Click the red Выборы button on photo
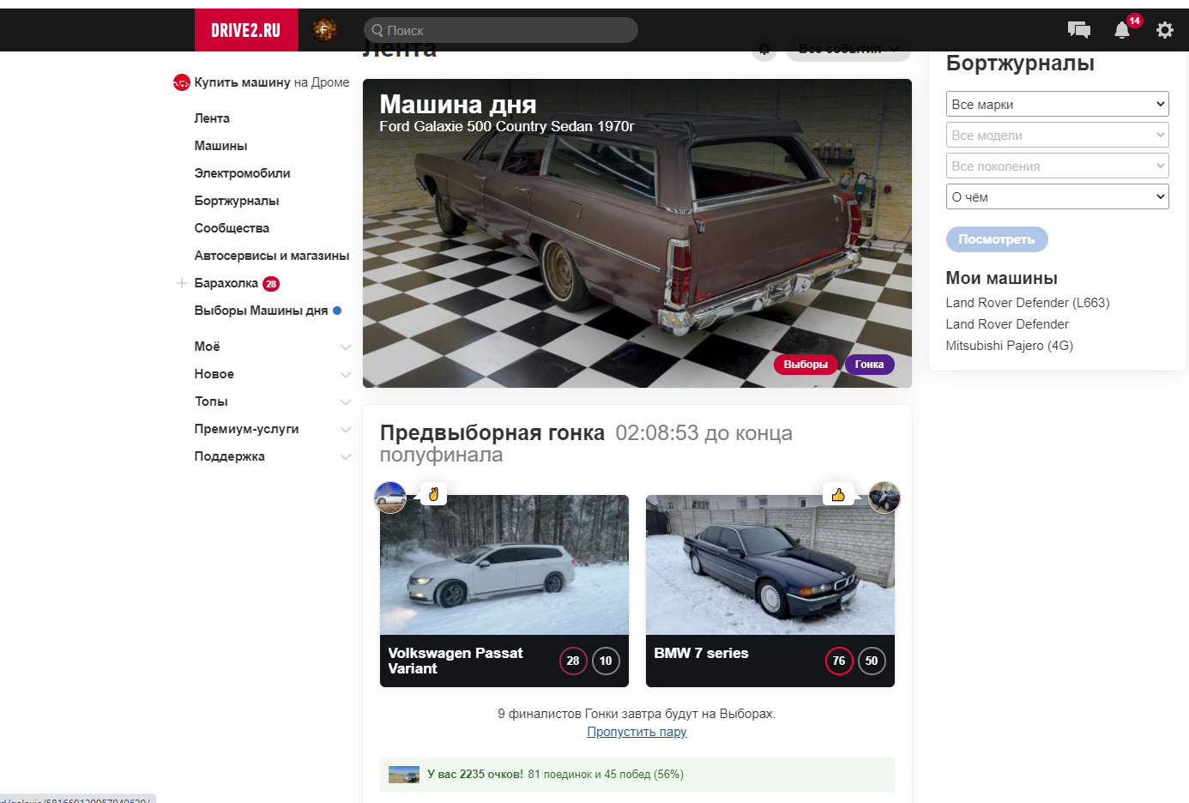Image resolution: width=1189 pixels, height=803 pixels. click(806, 365)
